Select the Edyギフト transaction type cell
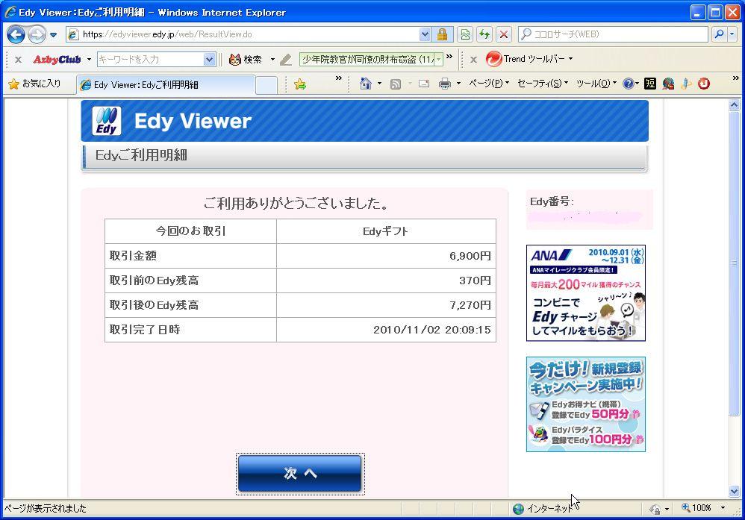Screen dimensions: 745x520 coord(386,231)
